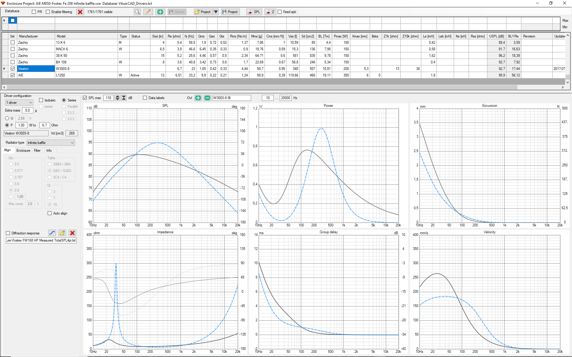572x357 pixels.
Task: Click the pencil edit driver icon
Action: (148, 12)
